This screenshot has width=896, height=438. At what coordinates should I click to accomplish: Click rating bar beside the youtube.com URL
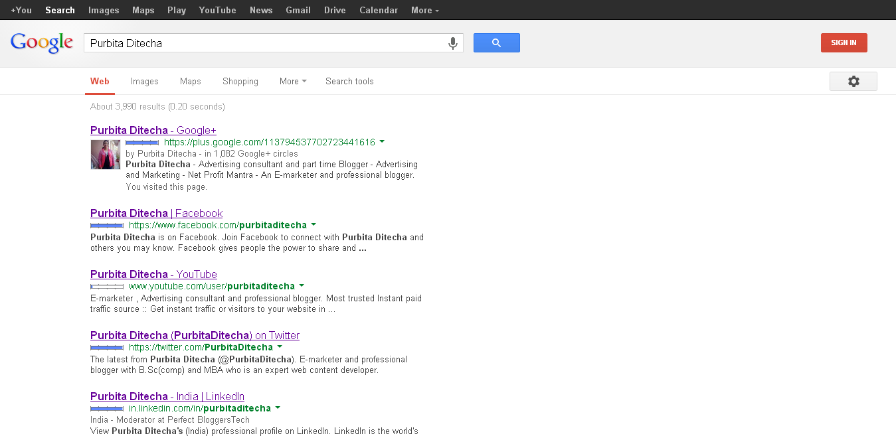107,287
